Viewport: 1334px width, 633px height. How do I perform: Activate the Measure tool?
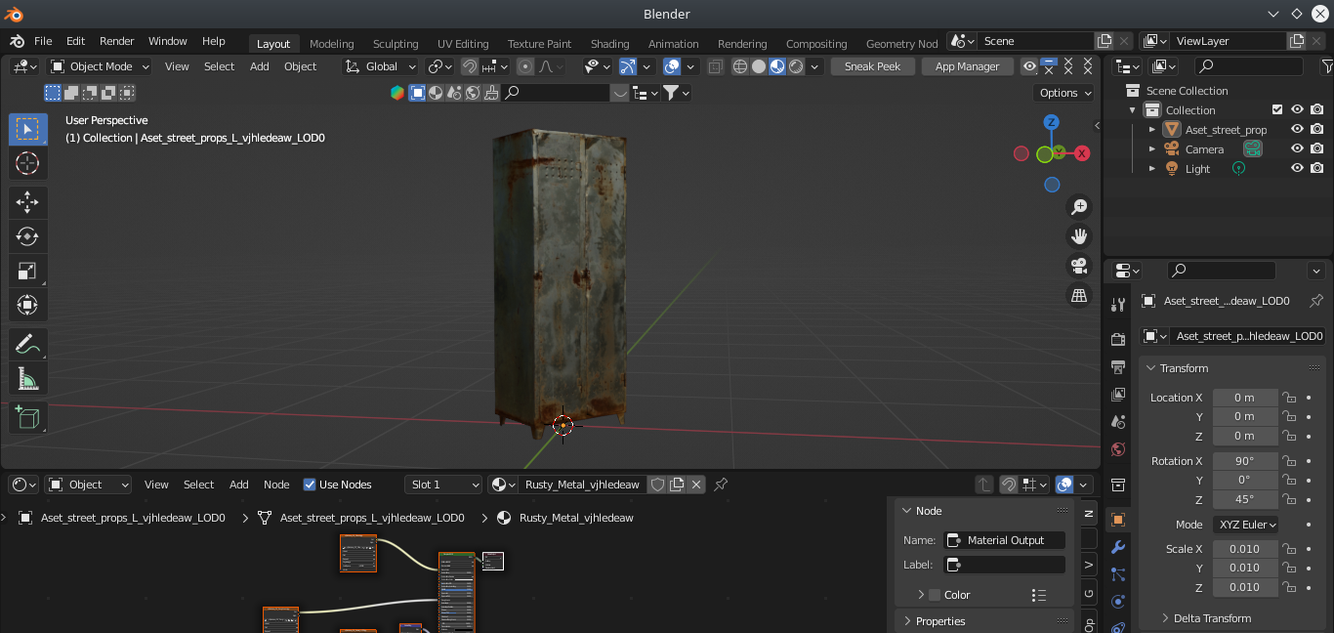(27, 378)
